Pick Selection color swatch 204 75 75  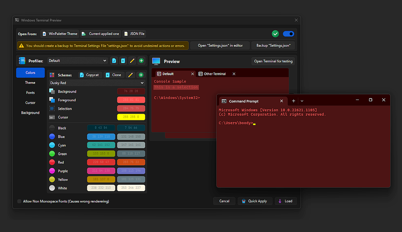point(131,109)
